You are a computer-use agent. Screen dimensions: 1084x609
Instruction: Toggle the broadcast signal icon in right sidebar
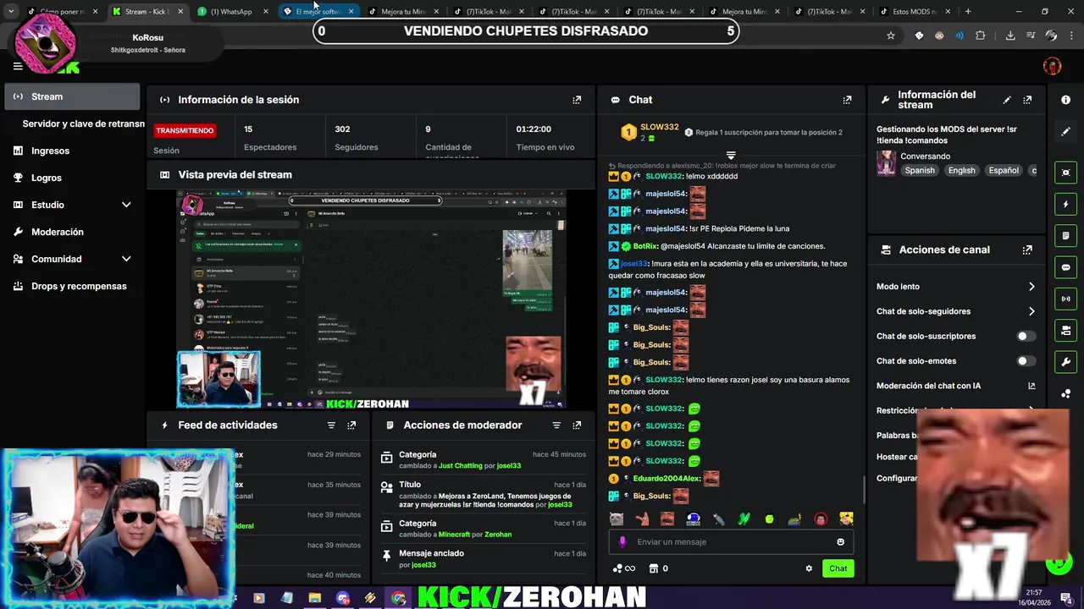(1065, 299)
